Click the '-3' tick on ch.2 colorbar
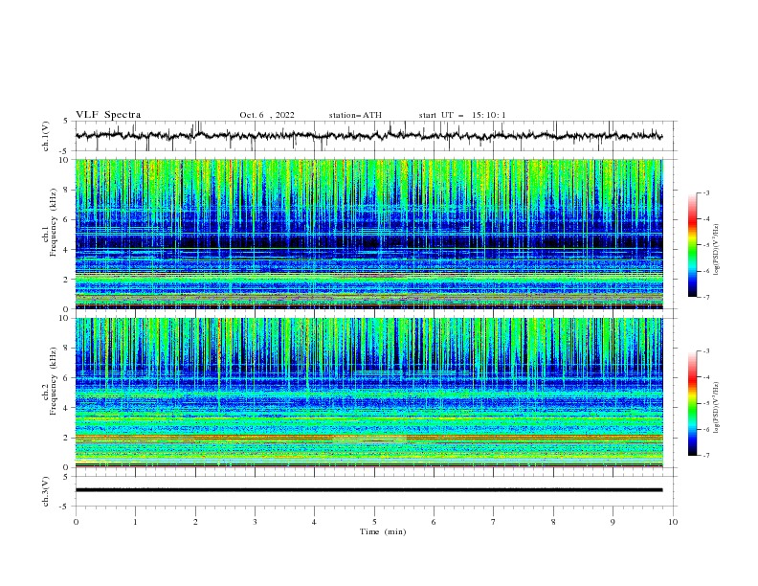The width and height of the screenshot is (758, 586). point(706,351)
